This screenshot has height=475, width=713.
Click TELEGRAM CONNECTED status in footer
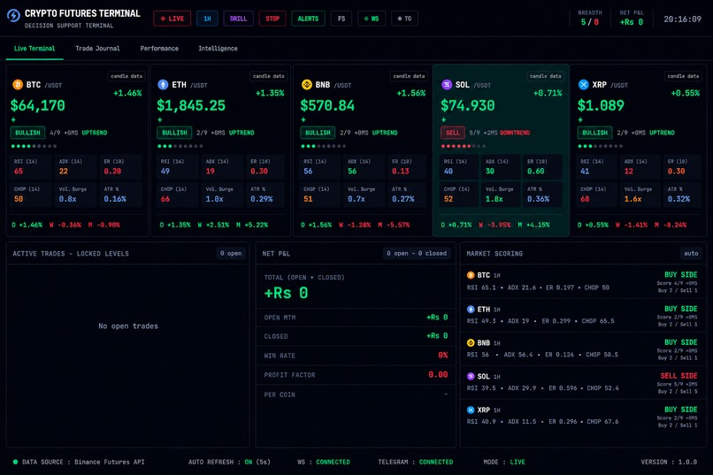416,462
